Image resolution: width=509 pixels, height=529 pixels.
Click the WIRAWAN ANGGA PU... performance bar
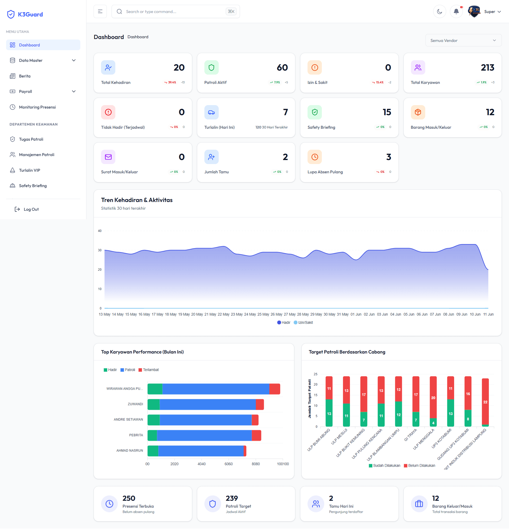tap(214, 389)
